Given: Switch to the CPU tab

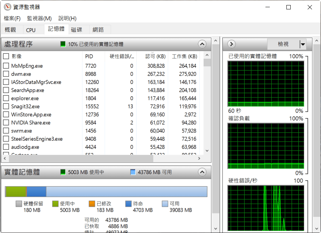Looking at the screenshot, I should tap(31, 30).
